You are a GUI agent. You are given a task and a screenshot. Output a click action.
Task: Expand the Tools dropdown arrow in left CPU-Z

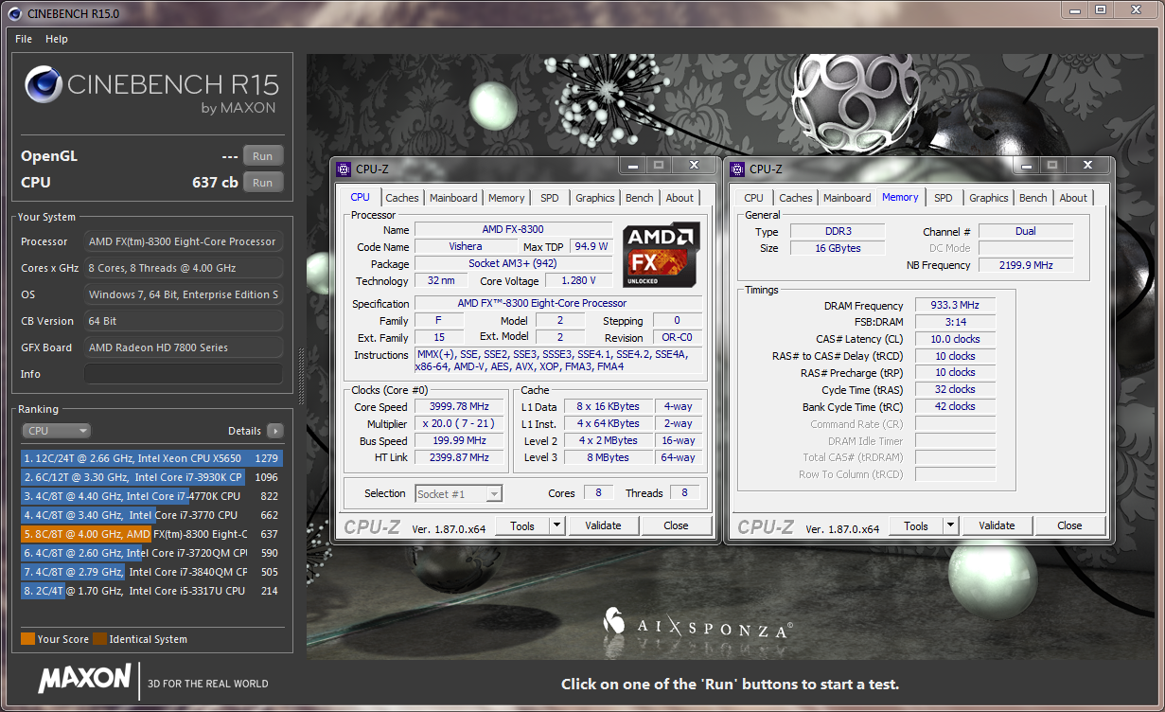tap(556, 525)
